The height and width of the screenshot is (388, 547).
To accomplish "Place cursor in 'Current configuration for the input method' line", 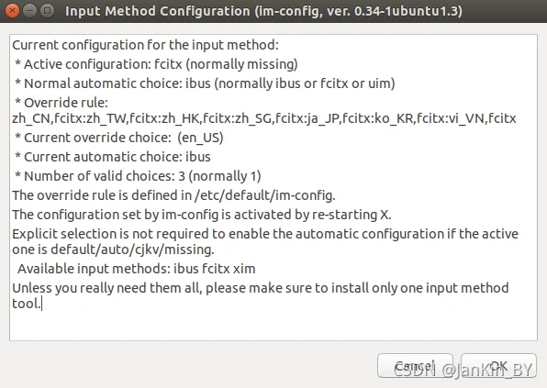I will coord(146,45).
